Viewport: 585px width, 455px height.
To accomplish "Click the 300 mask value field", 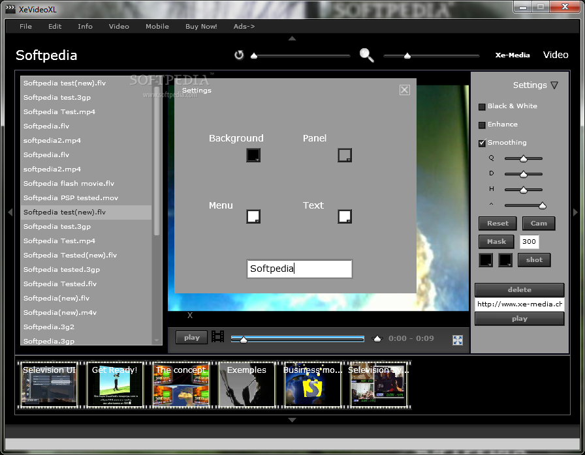I will pyautogui.click(x=529, y=242).
